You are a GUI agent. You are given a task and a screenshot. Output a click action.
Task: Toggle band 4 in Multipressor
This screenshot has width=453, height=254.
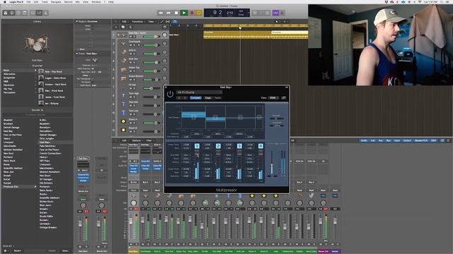coord(260,146)
